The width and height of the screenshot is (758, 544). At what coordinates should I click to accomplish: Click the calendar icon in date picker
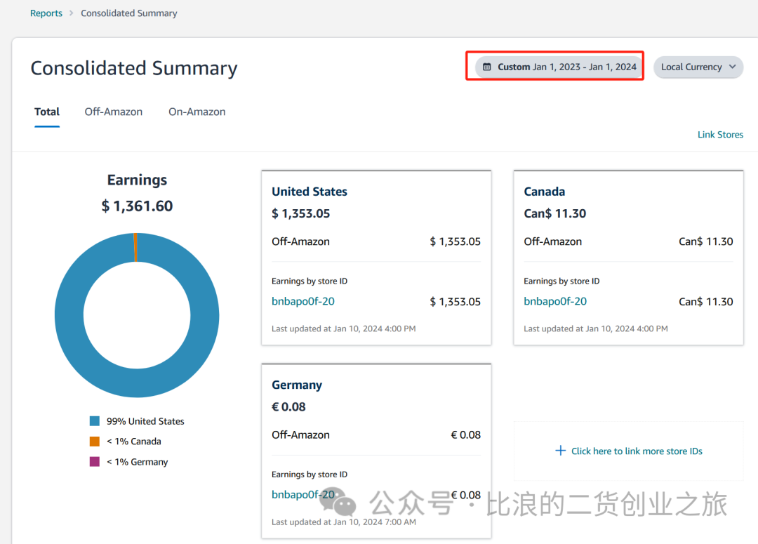pos(487,67)
